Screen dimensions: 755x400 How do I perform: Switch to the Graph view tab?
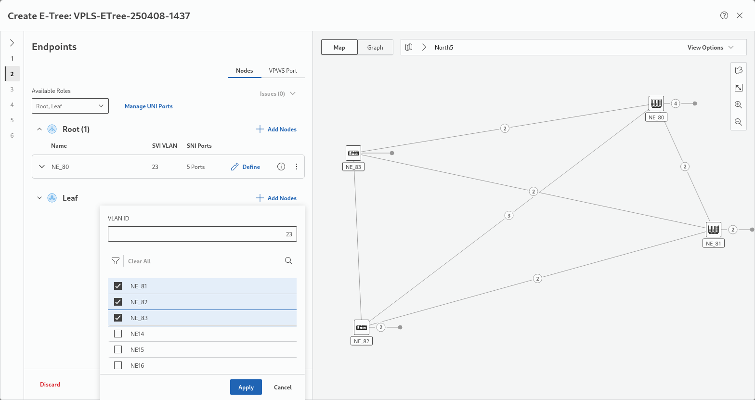point(375,48)
